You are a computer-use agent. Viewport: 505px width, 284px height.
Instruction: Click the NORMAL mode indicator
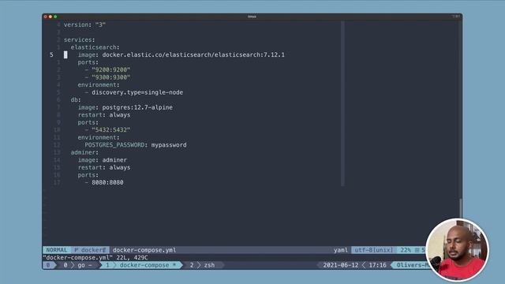(x=57, y=250)
